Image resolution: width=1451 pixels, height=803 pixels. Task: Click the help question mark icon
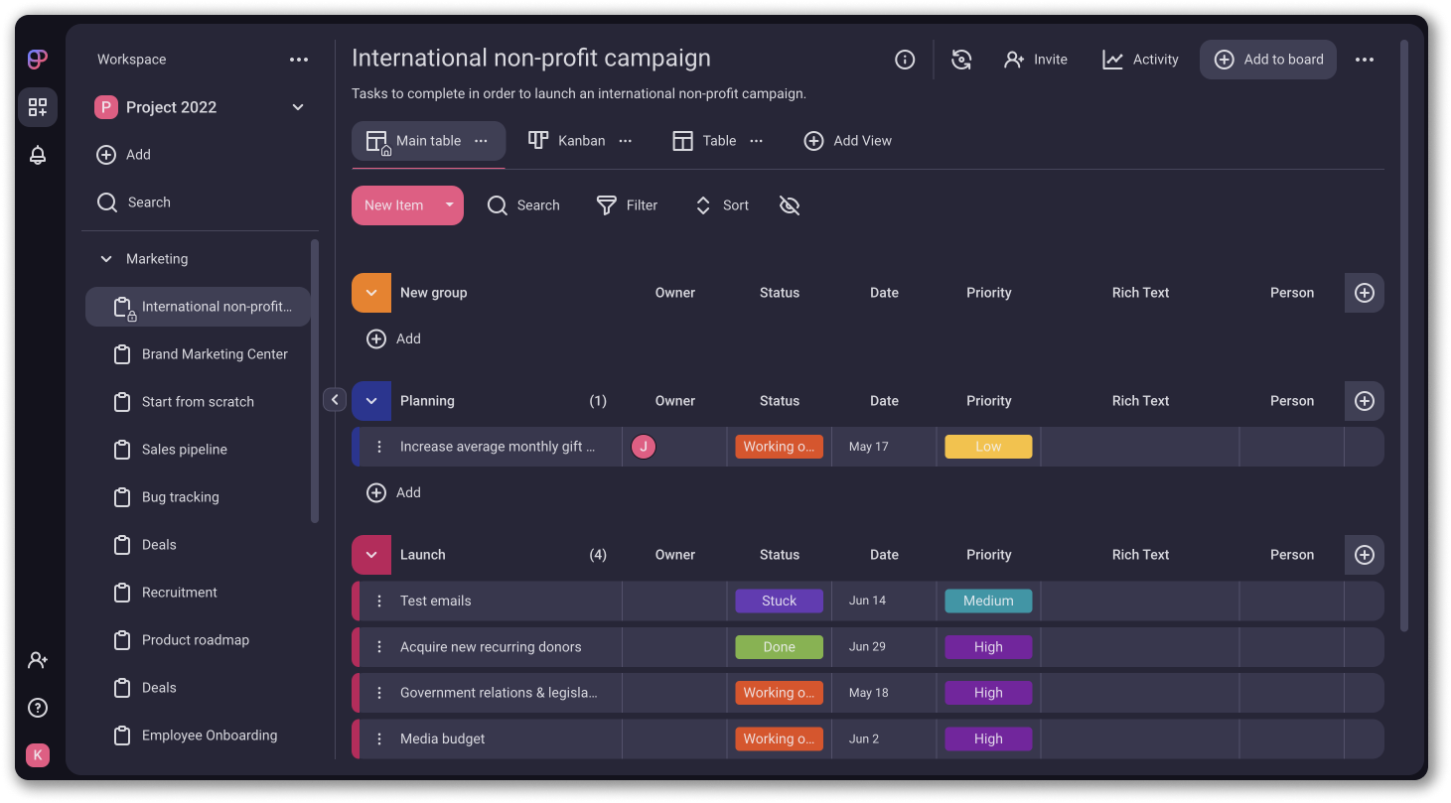[x=38, y=708]
